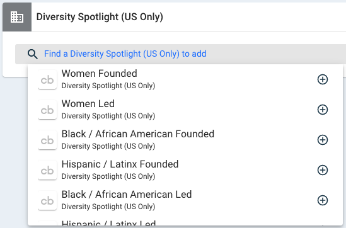Click the search magnifier icon

33,54
